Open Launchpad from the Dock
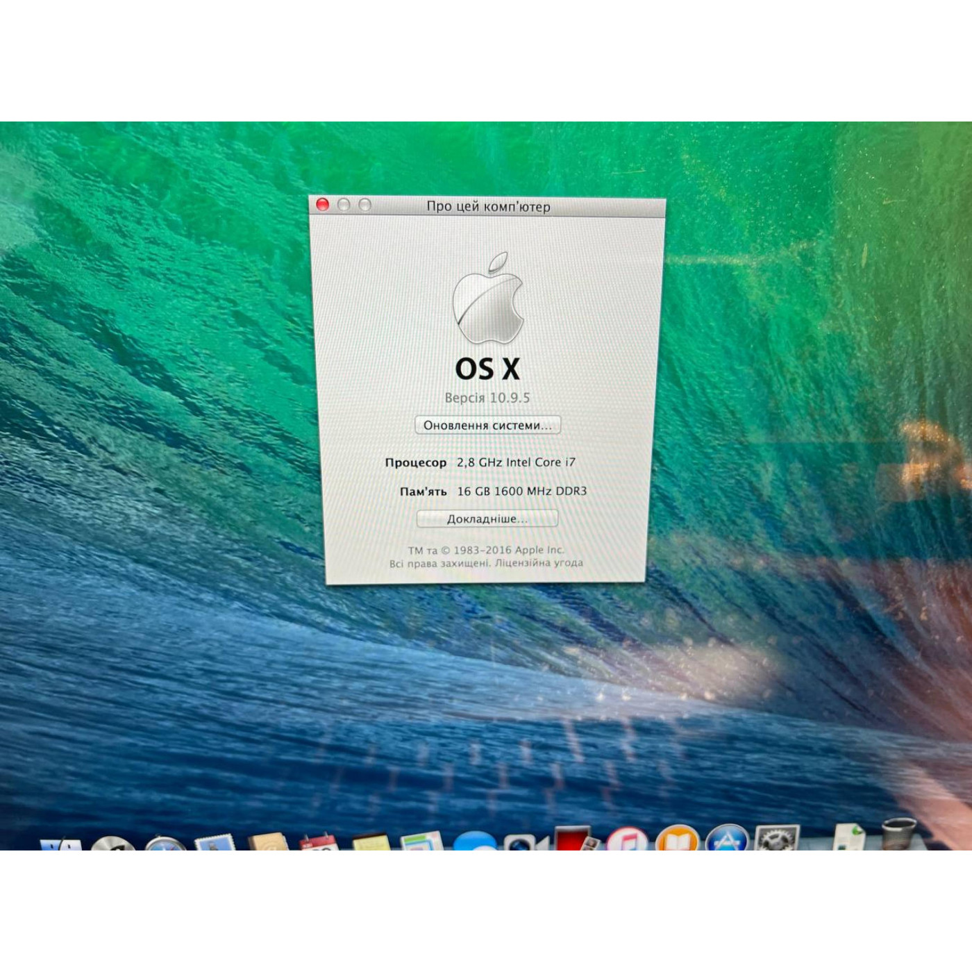The width and height of the screenshot is (972, 972). tap(112, 842)
